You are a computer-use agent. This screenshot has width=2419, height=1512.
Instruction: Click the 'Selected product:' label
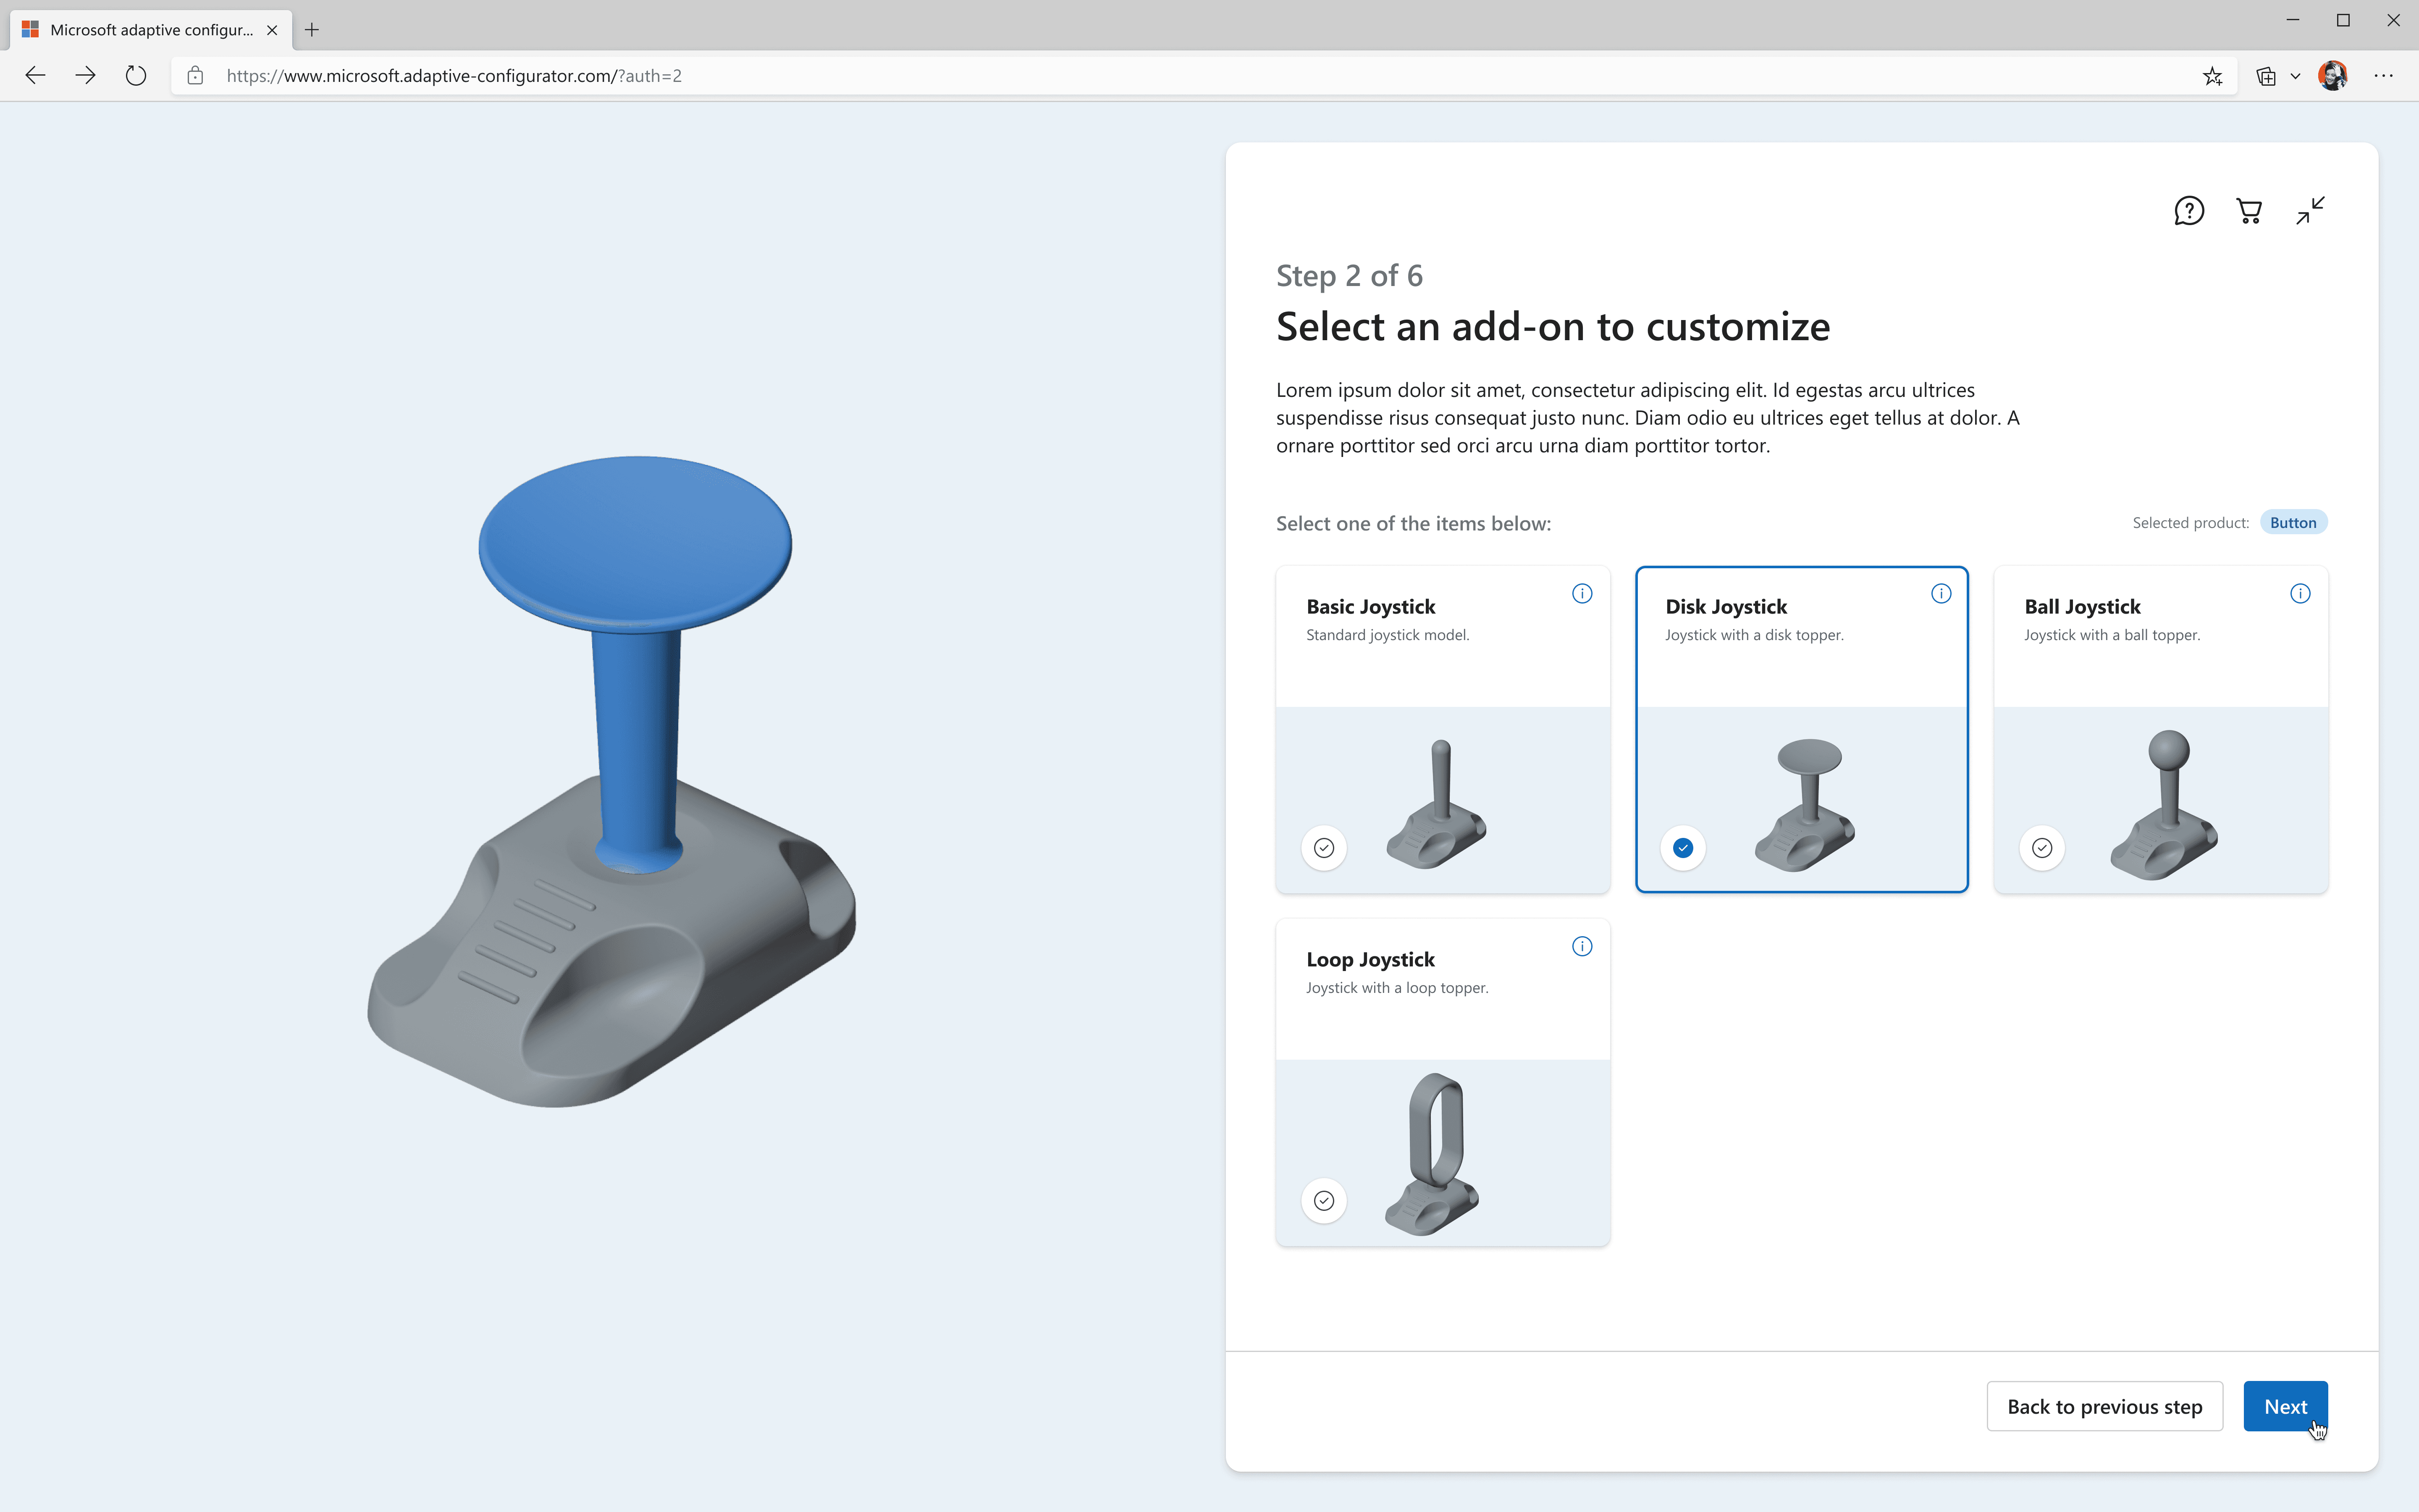click(x=2190, y=523)
